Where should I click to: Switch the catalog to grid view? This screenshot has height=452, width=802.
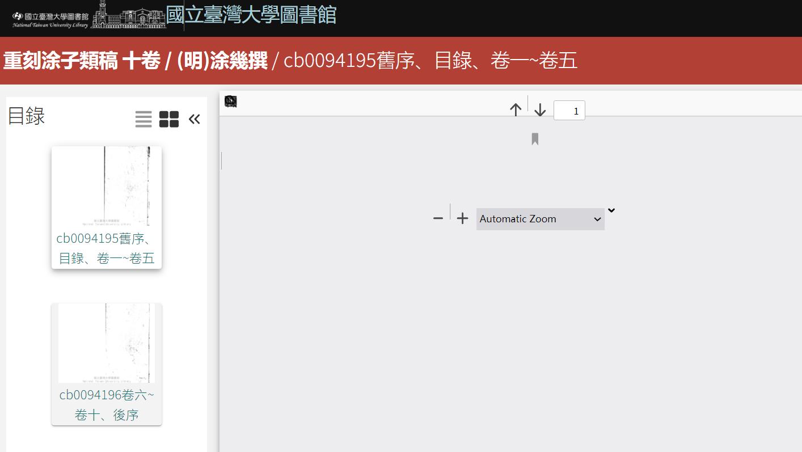169,119
